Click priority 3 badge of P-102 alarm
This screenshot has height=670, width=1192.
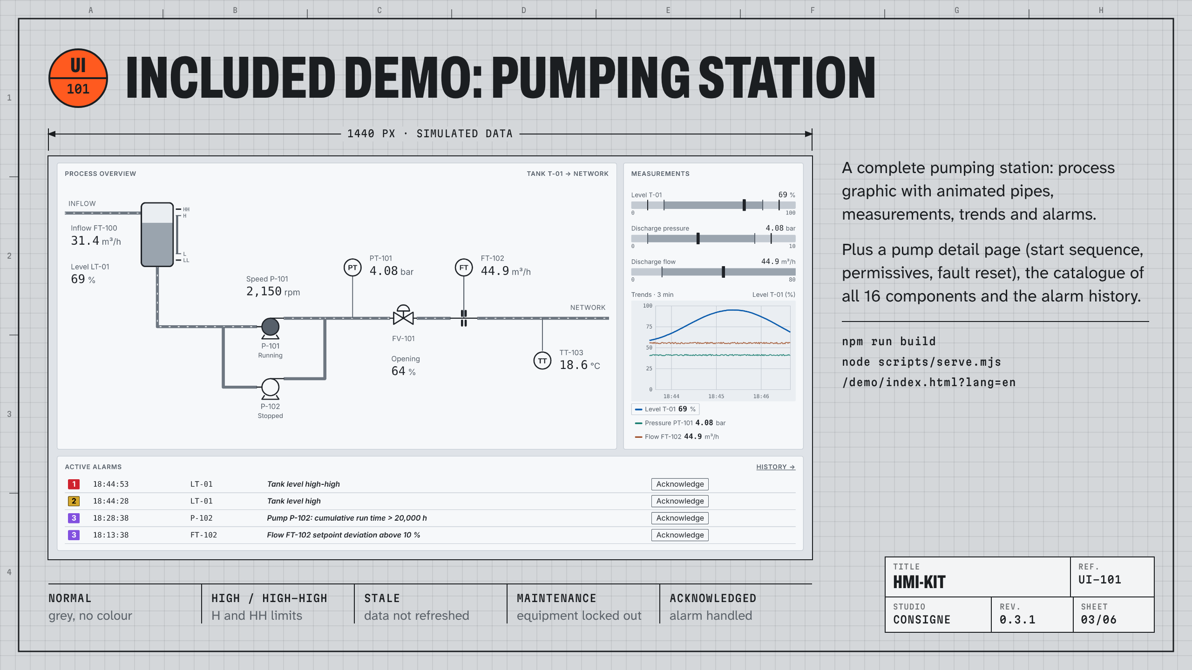(x=74, y=518)
